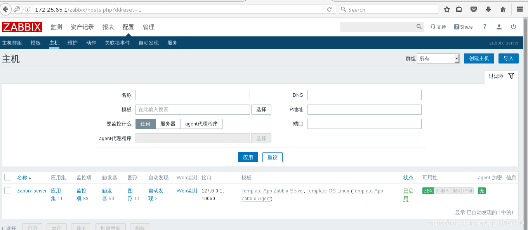Open the 管理 top menu

pyautogui.click(x=149, y=27)
